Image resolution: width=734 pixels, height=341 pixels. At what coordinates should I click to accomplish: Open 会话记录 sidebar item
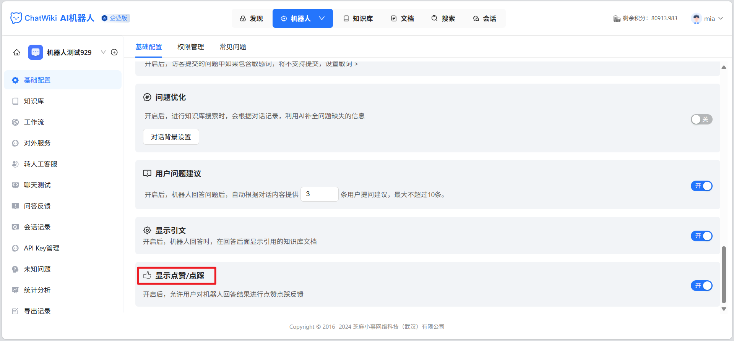click(x=63, y=227)
